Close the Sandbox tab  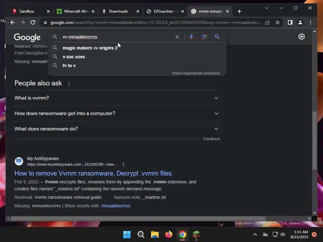[48, 11]
